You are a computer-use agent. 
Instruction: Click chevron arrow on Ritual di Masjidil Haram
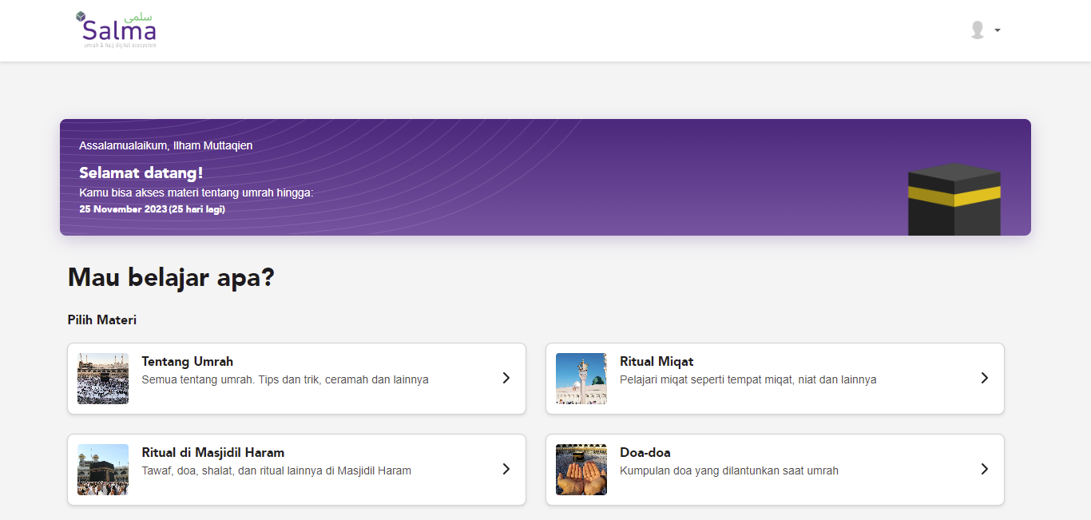click(x=506, y=469)
